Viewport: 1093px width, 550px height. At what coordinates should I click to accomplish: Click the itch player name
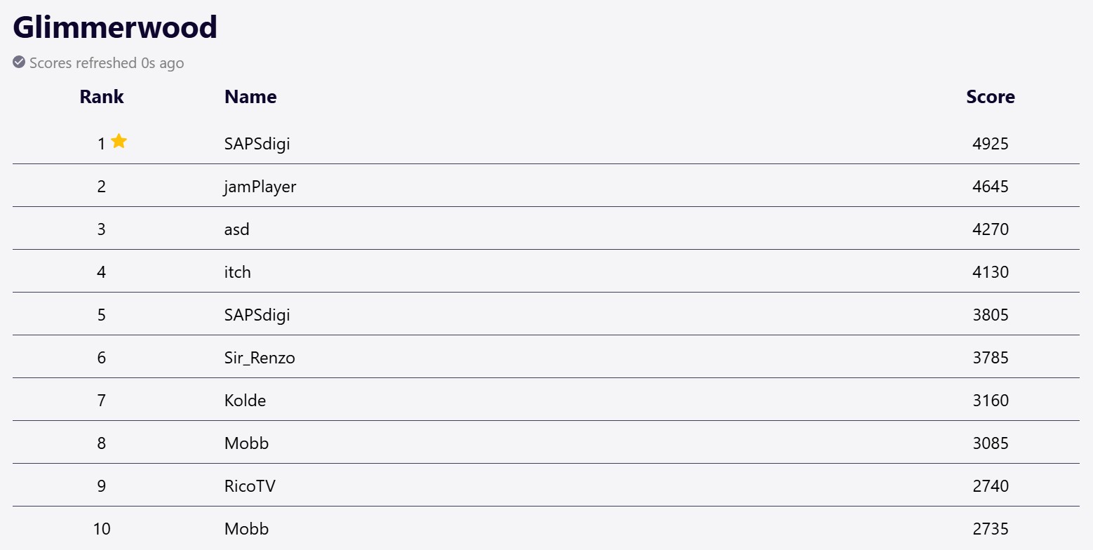pyautogui.click(x=238, y=272)
